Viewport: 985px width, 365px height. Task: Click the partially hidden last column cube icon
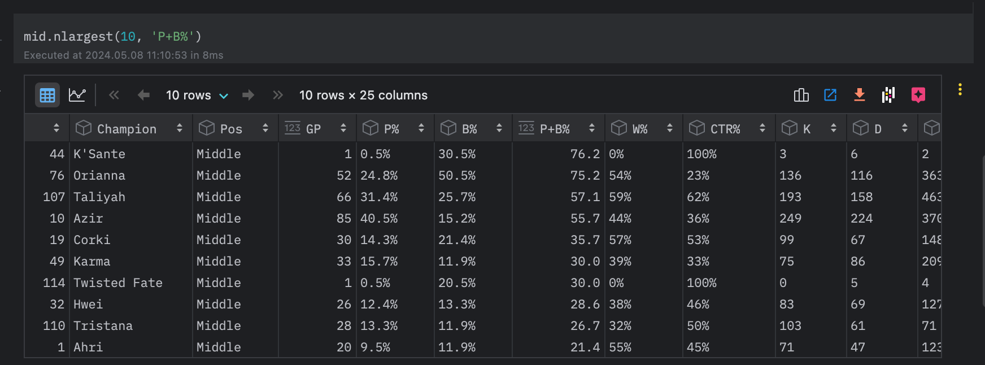(x=932, y=128)
